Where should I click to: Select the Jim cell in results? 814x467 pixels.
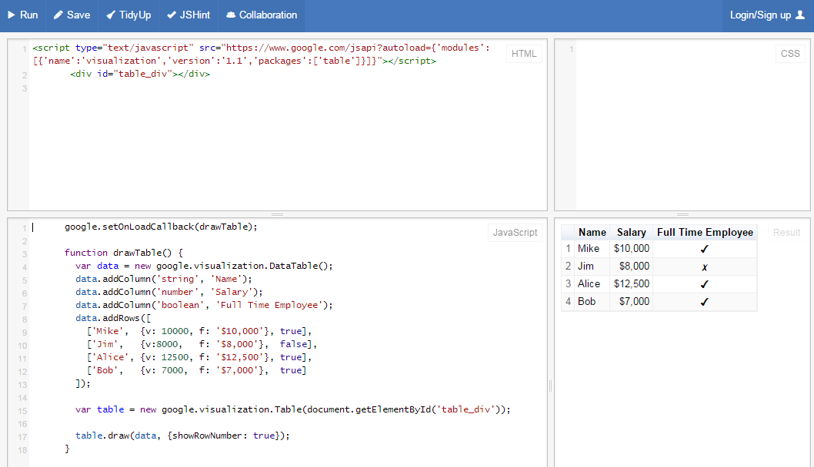592,267
